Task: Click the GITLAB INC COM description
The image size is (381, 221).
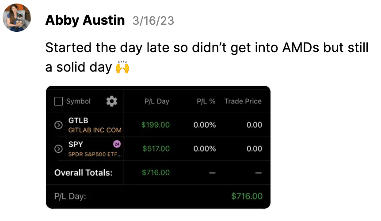Action: point(95,130)
